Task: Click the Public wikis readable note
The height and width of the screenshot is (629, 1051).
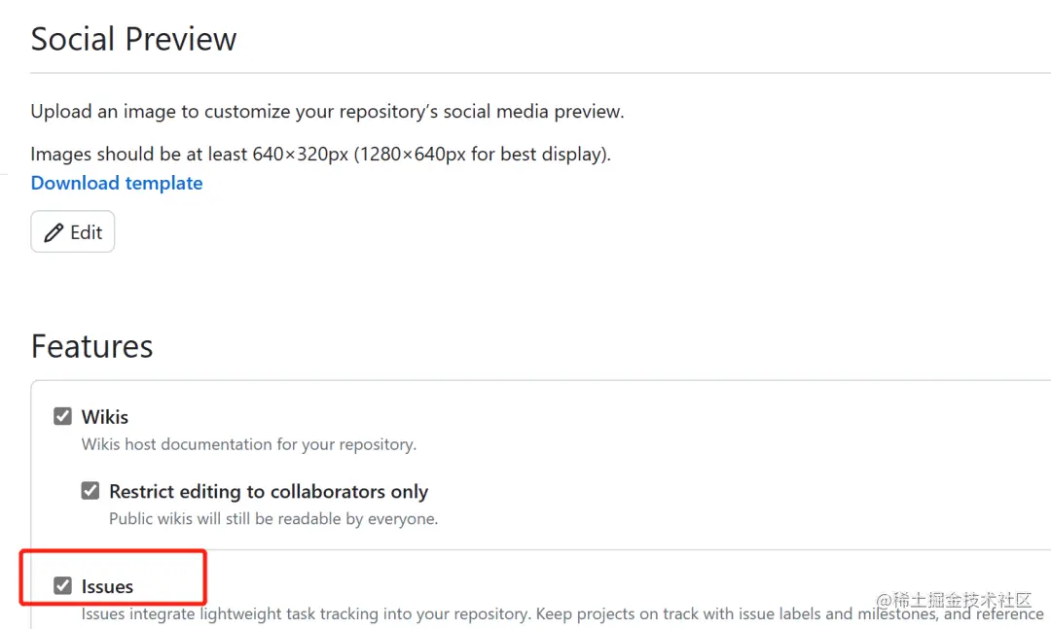Action: (273, 519)
